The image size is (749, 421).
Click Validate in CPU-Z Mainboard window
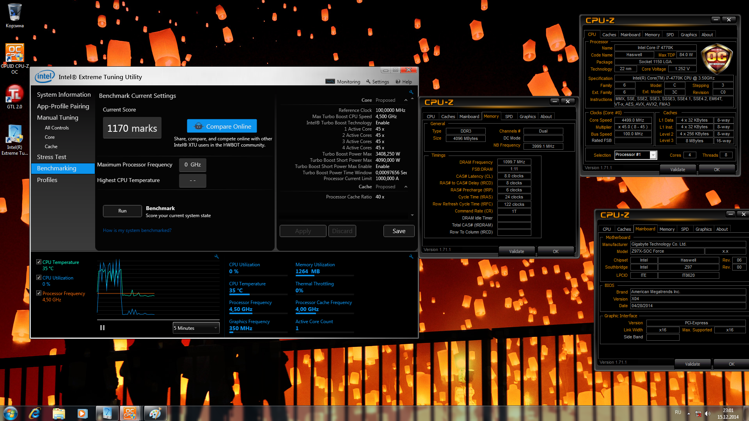click(x=692, y=364)
